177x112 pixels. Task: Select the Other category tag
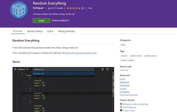tap(123, 45)
